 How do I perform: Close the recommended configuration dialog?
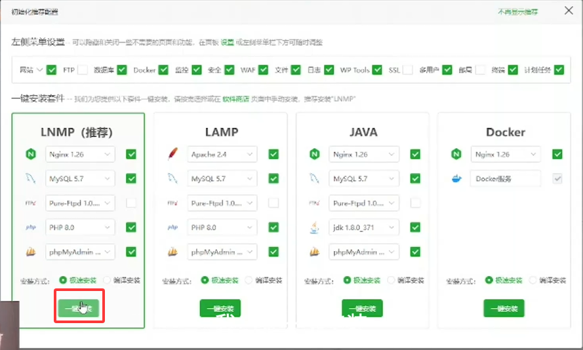click(x=569, y=10)
